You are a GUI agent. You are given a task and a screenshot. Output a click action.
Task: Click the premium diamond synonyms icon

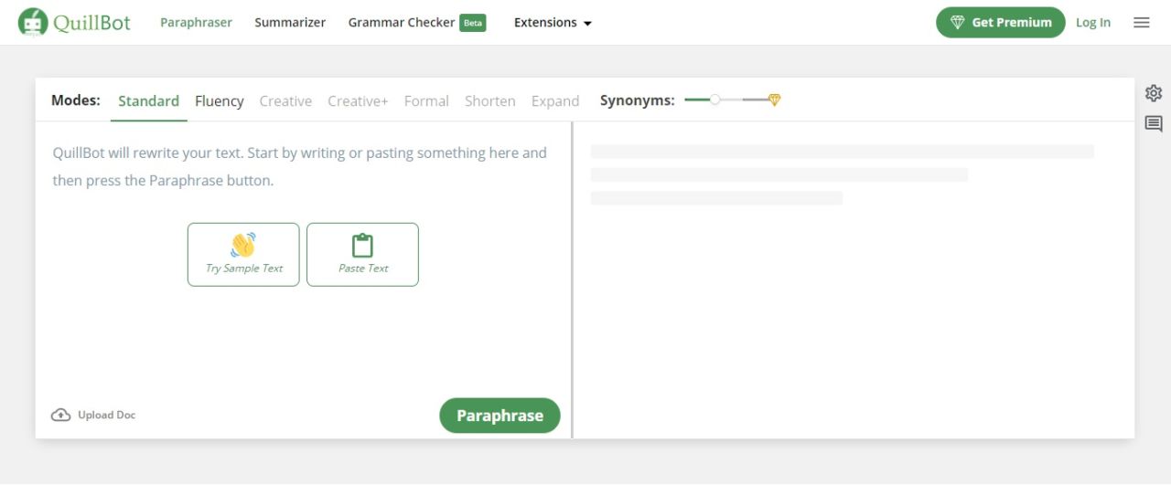(x=774, y=100)
